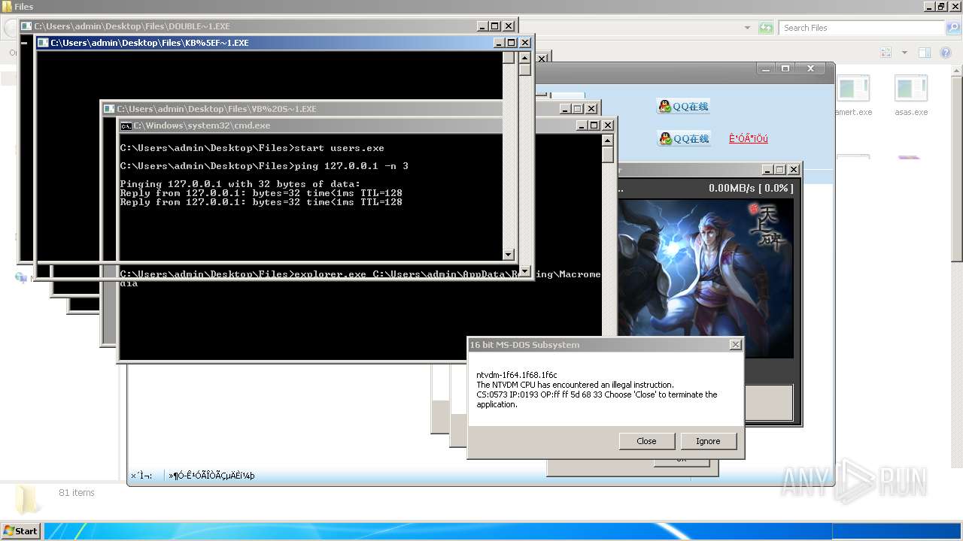Maximize the blue QQ contact window
The width and height of the screenshot is (963, 541).
tap(785, 68)
